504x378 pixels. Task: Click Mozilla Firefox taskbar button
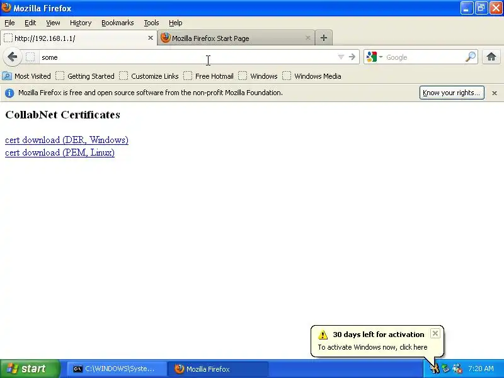tap(217, 369)
